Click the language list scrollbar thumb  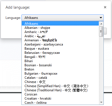pyautogui.click(x=101, y=31)
